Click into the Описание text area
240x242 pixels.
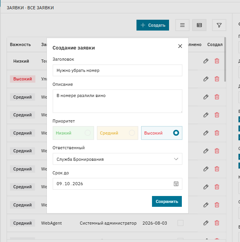pos(117,101)
